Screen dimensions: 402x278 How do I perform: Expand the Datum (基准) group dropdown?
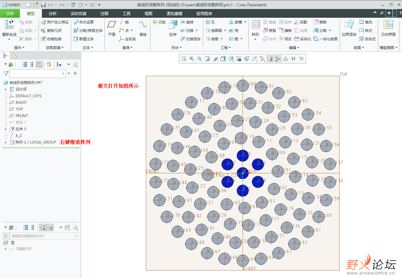coord(127,48)
